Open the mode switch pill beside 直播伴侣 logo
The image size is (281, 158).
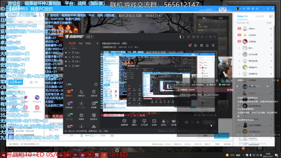tap(89, 37)
